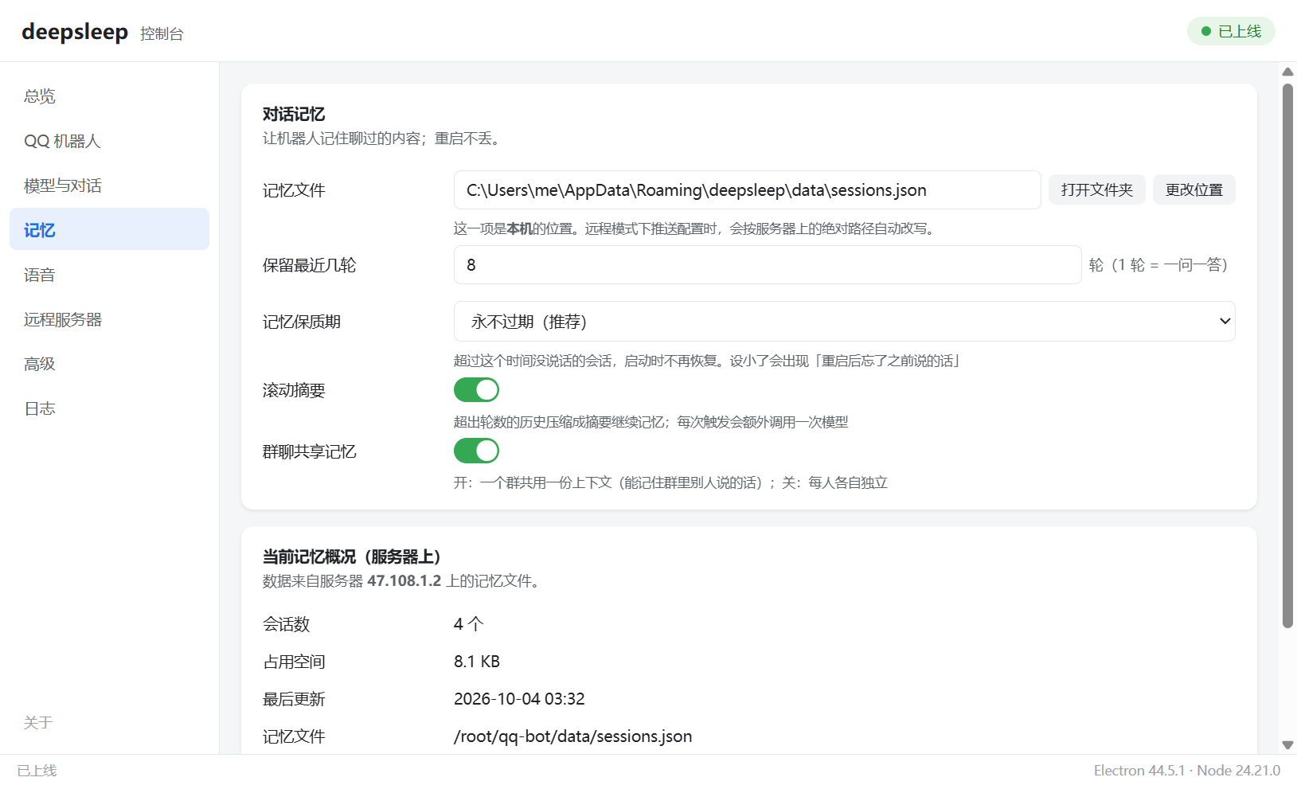The image size is (1297, 785).
Task: Navigate to 远程服务器 page
Action: 109,319
